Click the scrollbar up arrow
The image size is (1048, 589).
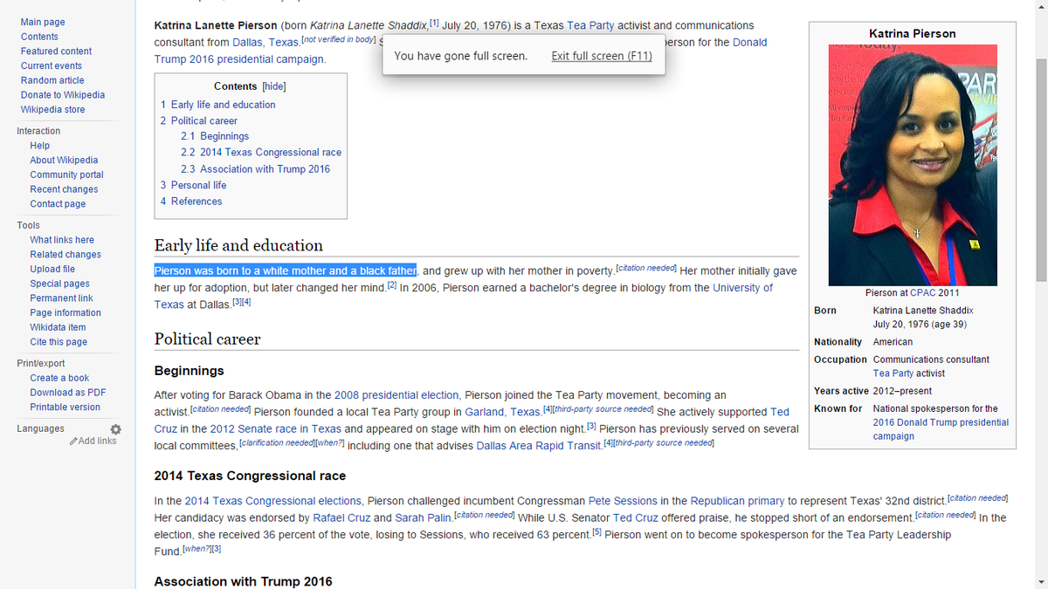coord(1040,5)
